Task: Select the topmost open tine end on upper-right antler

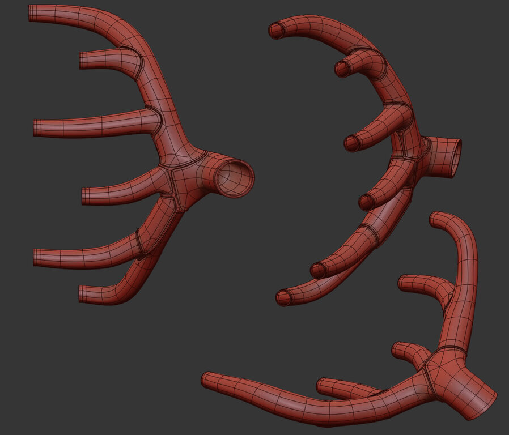Action: [276, 31]
